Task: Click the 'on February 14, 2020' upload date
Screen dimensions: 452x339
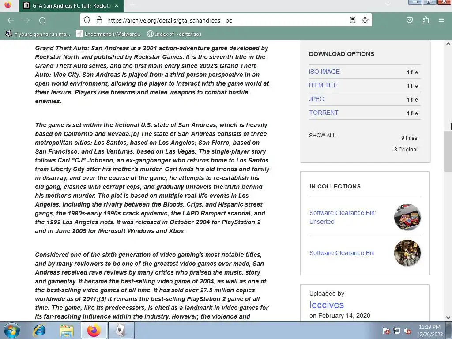Action: click(339, 316)
